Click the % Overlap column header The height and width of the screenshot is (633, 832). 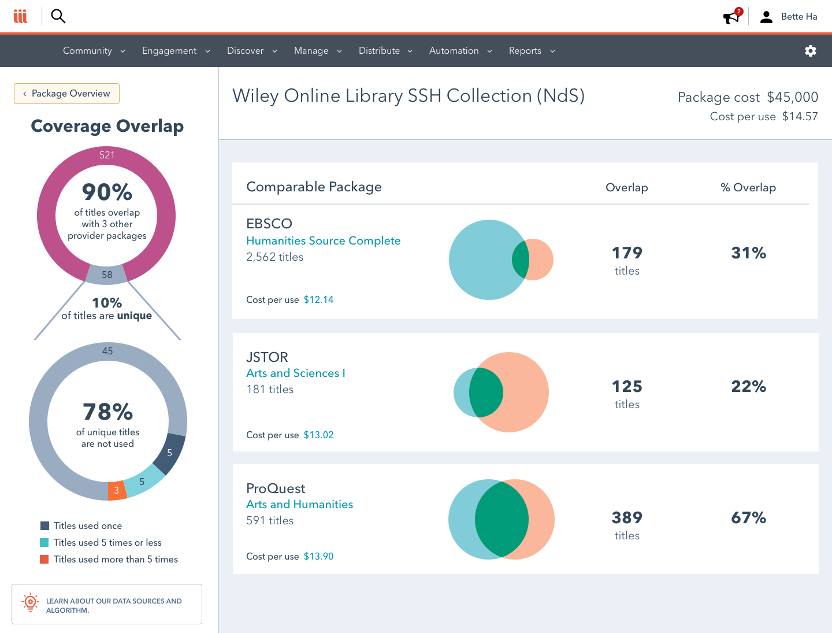coord(748,187)
